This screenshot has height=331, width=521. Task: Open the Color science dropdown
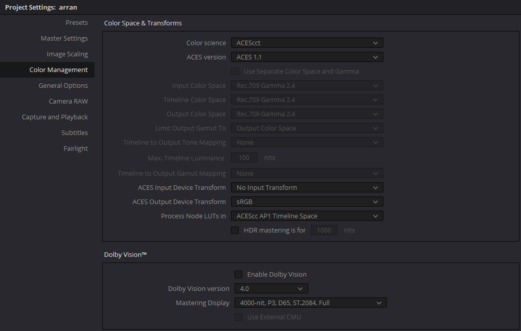[307, 43]
